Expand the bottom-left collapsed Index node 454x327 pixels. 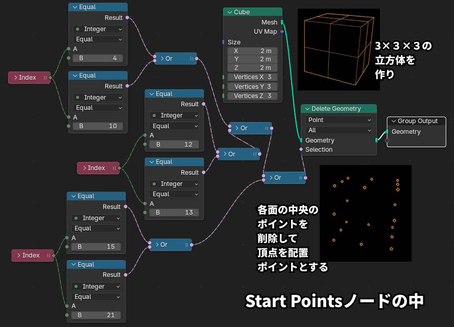[x=18, y=255]
